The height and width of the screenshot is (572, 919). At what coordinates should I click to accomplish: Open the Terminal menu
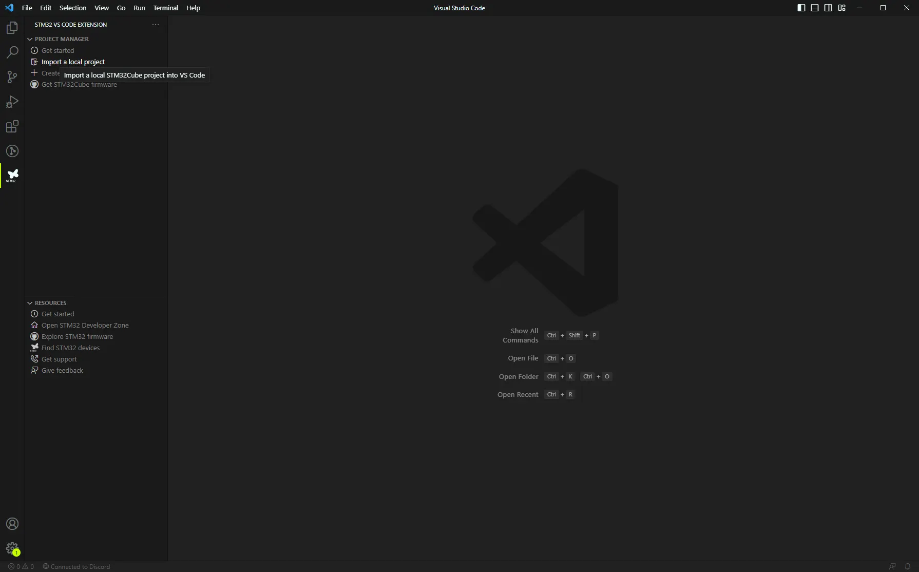[166, 8]
